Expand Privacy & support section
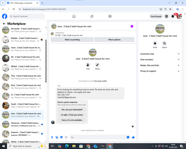 click(160, 71)
